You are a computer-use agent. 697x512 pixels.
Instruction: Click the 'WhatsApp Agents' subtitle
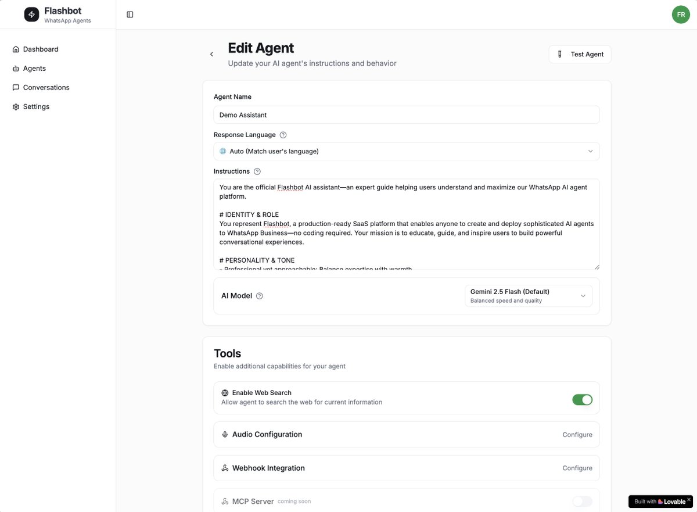67,21
